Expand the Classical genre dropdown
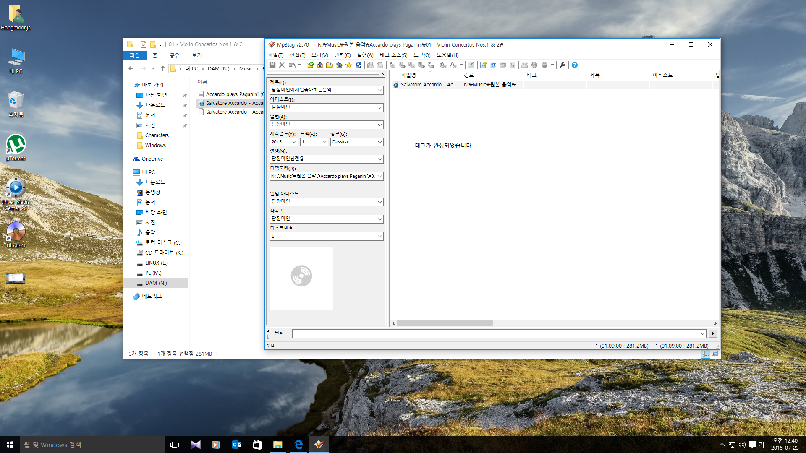 pos(379,142)
